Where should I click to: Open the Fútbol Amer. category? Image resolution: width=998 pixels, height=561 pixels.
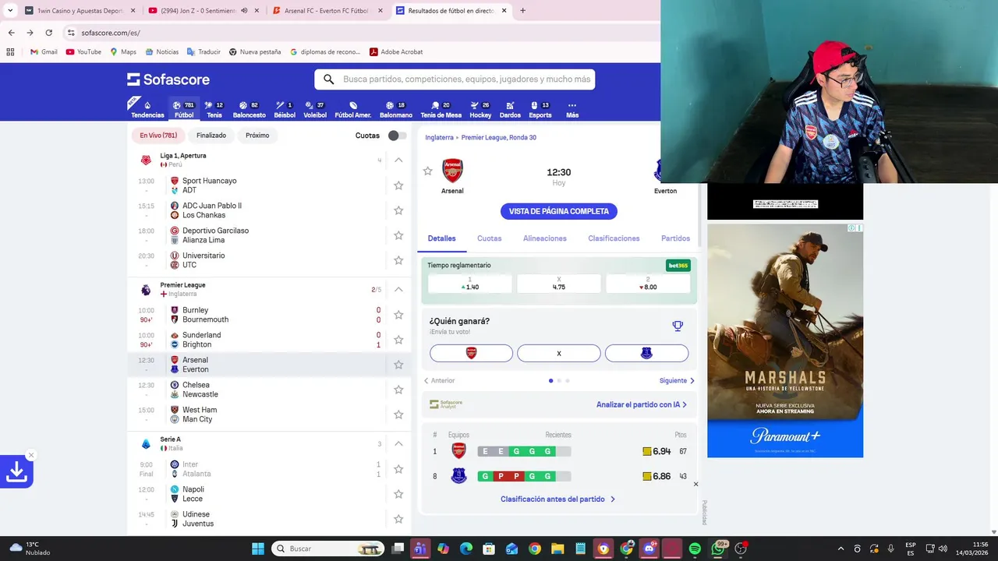353,110
